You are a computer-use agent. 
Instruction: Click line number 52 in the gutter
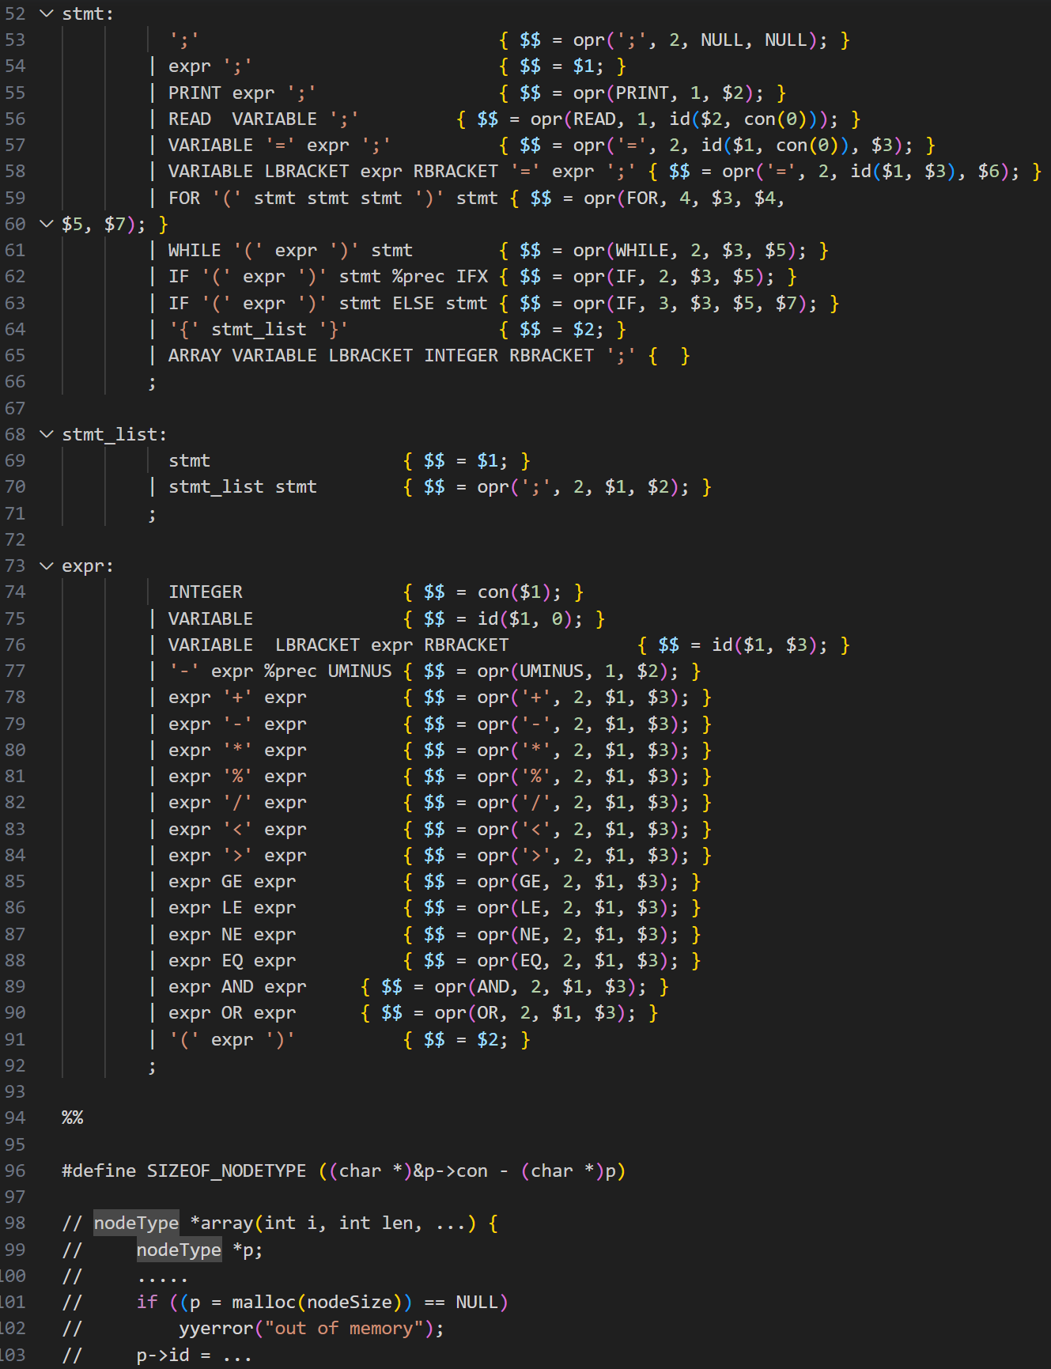coord(15,13)
